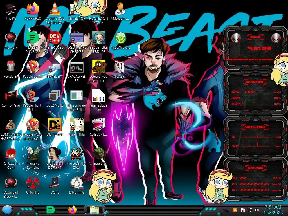This screenshot has width=288, height=216.
Task: Select the BE JUST LIKE THE DUDE icon
Action: 98,38
